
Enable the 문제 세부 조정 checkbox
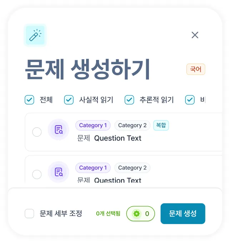coord(29,214)
